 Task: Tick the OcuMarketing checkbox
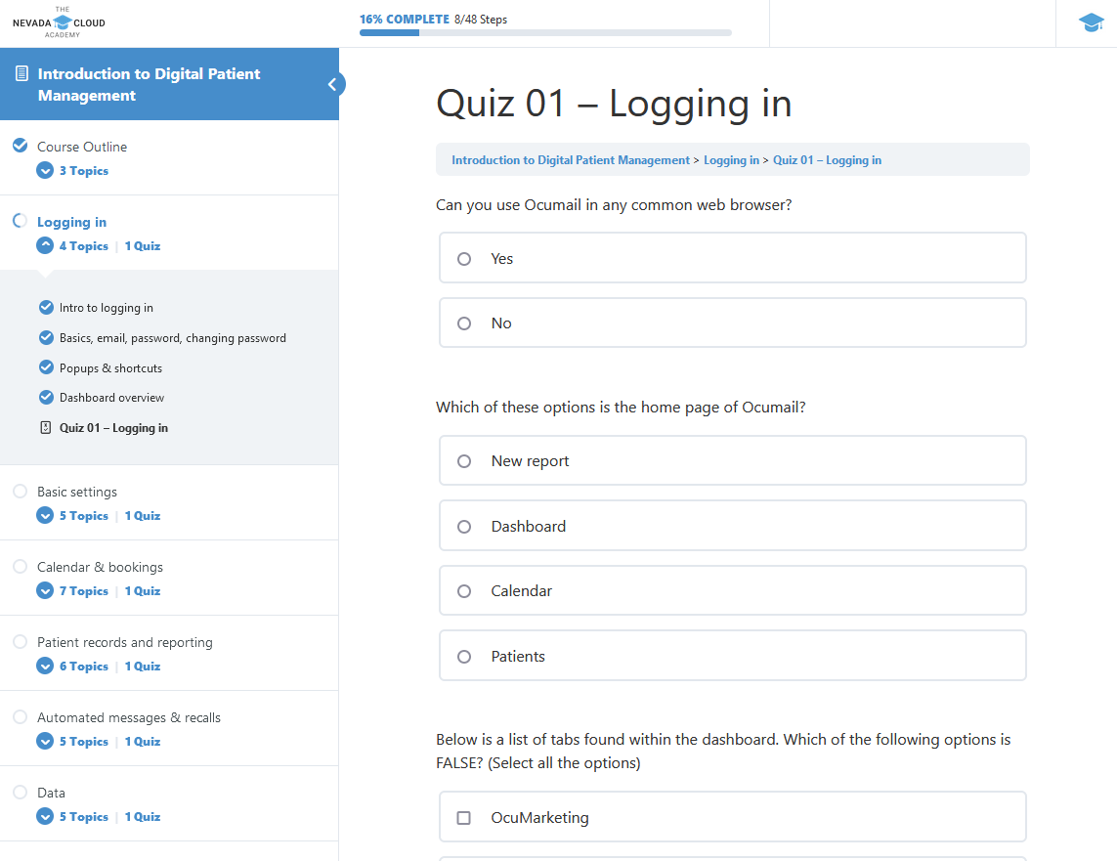coord(464,818)
